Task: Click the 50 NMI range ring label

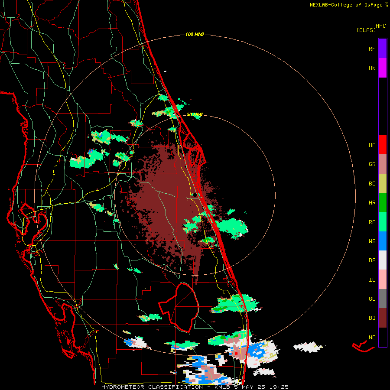Action: (x=195, y=115)
